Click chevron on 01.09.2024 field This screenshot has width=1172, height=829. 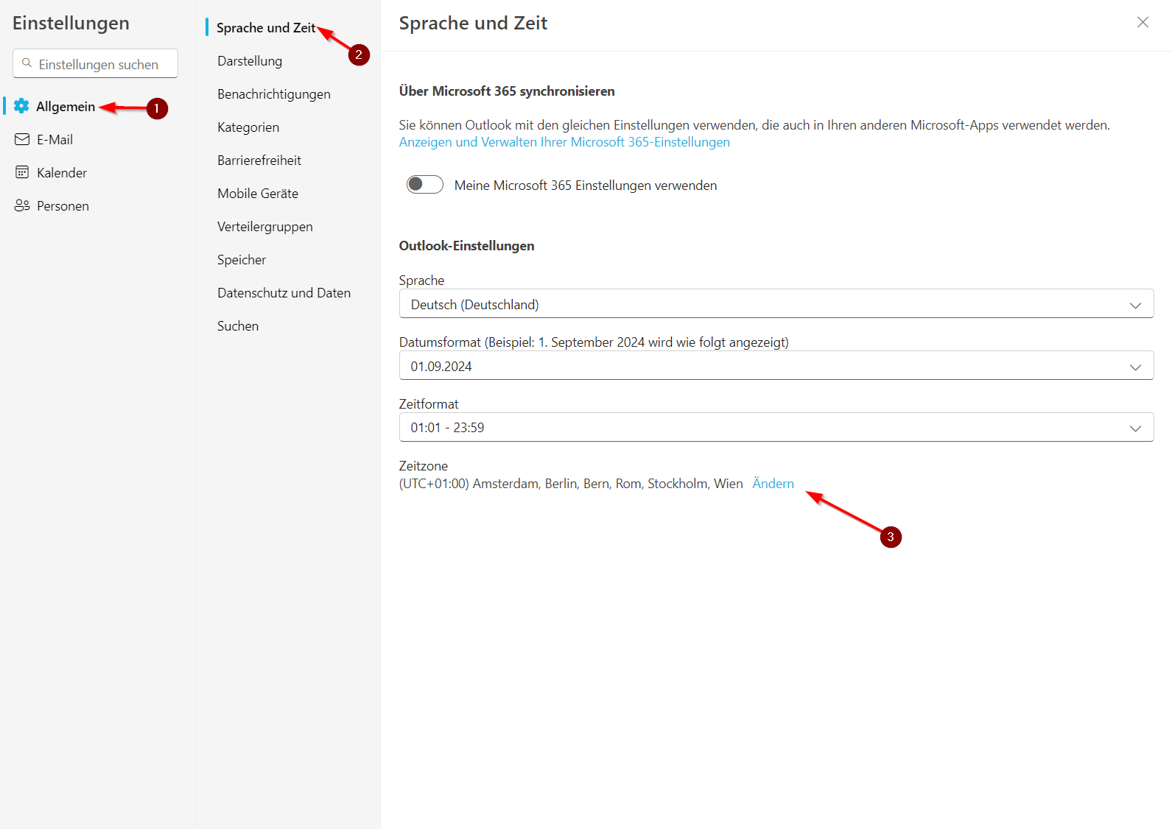pyautogui.click(x=1135, y=367)
